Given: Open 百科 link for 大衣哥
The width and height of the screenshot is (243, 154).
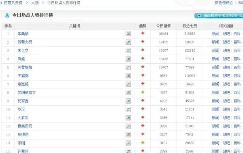Looking at the screenshot, I should coord(237,118).
